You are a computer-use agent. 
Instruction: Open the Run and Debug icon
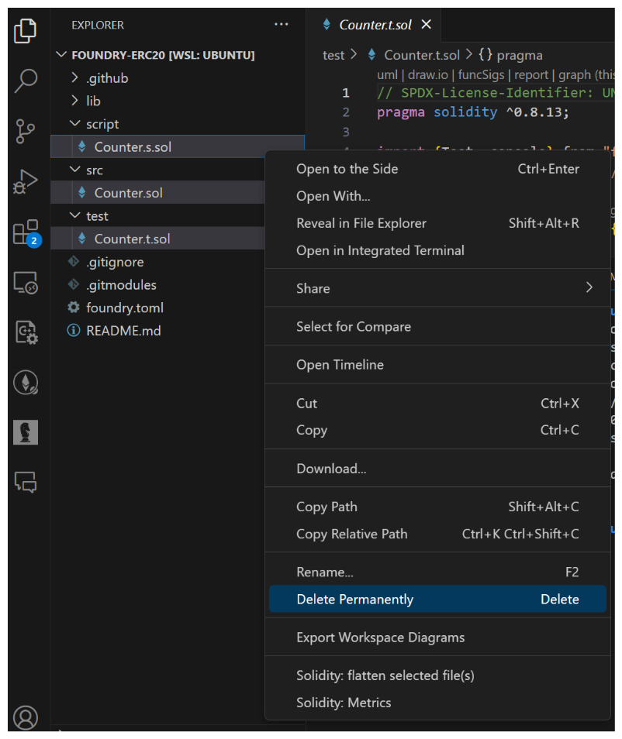click(x=26, y=182)
